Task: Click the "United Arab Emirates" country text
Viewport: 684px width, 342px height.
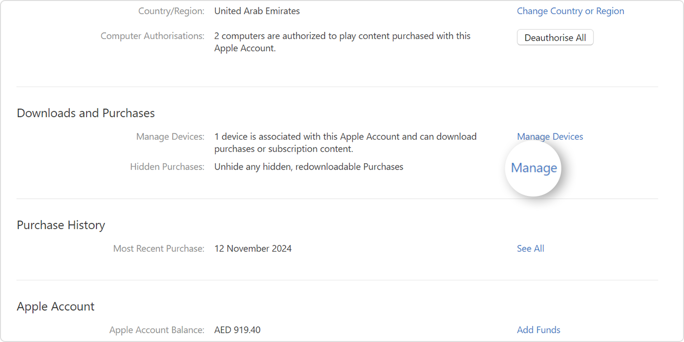Action: point(256,11)
